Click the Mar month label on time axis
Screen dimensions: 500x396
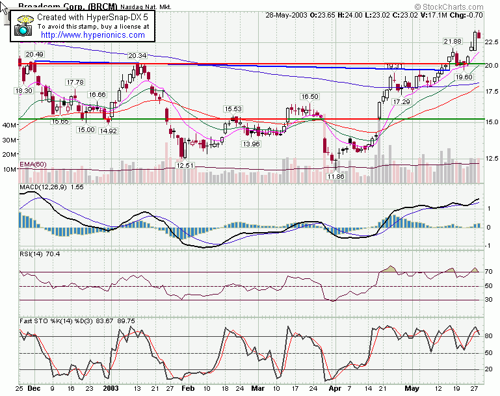tap(258, 388)
